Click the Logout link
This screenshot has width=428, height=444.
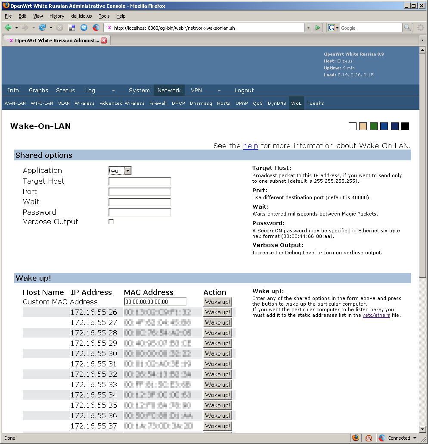coord(244,91)
